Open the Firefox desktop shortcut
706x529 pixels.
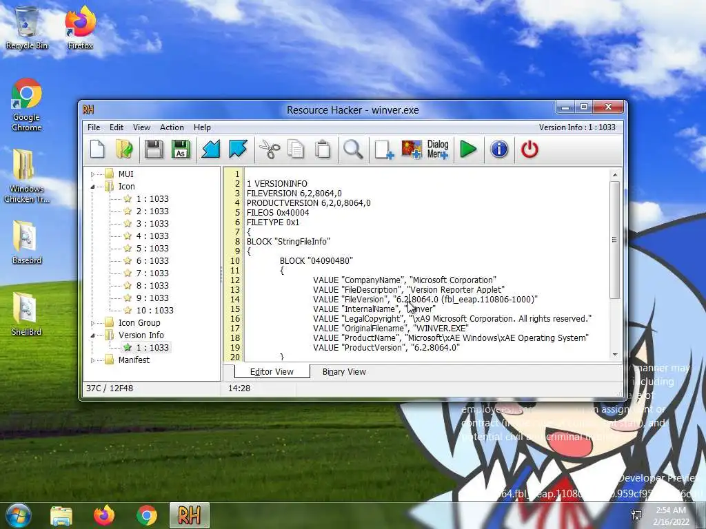coord(80,28)
